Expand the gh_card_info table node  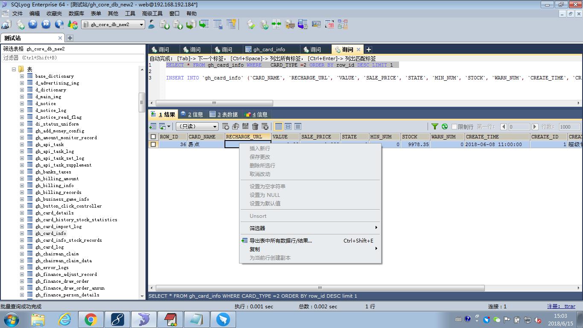pos(22,234)
